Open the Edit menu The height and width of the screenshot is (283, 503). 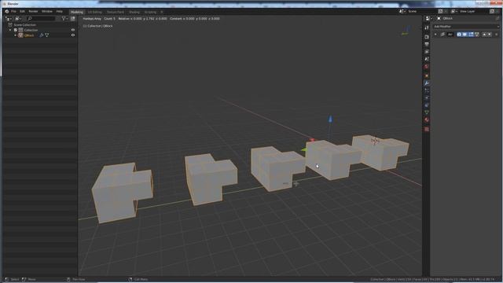tap(22, 11)
